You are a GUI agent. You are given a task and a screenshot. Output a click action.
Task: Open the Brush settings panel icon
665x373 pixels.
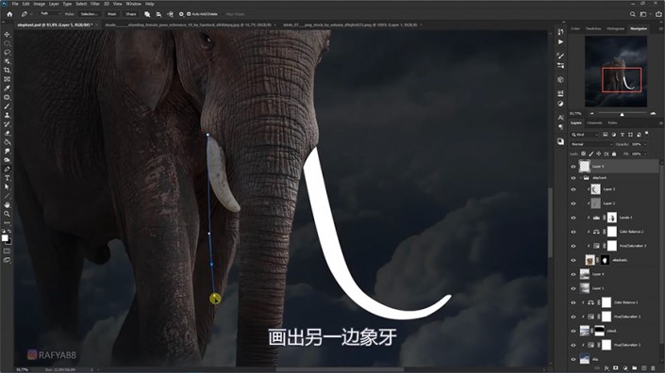pyautogui.click(x=560, y=56)
